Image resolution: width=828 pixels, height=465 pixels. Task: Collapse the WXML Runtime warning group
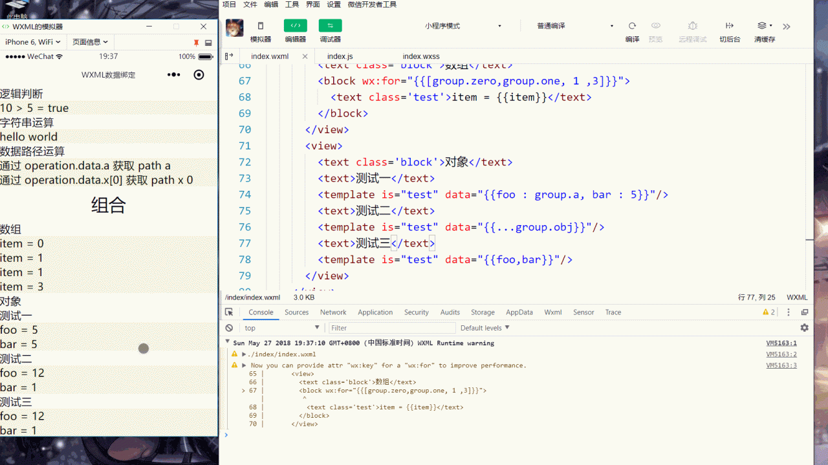228,343
